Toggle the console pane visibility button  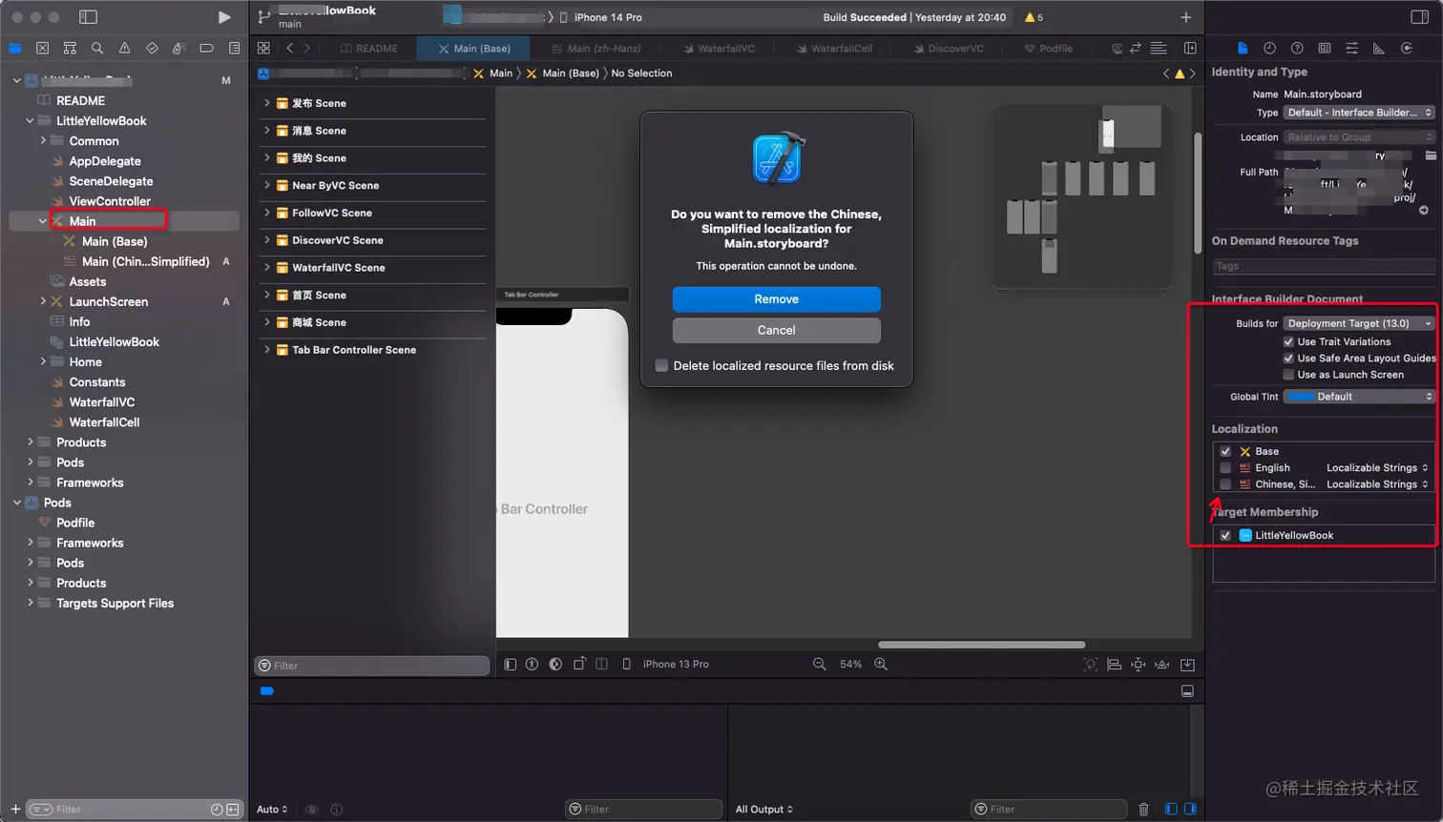tap(1190, 810)
